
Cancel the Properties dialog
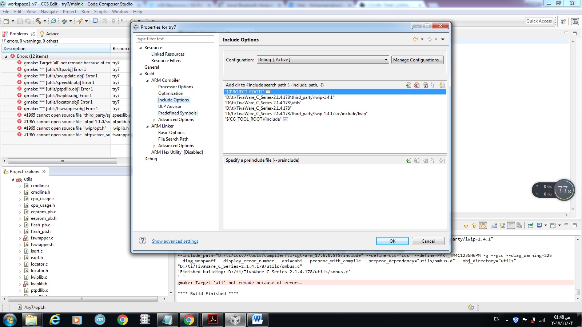pos(428,241)
